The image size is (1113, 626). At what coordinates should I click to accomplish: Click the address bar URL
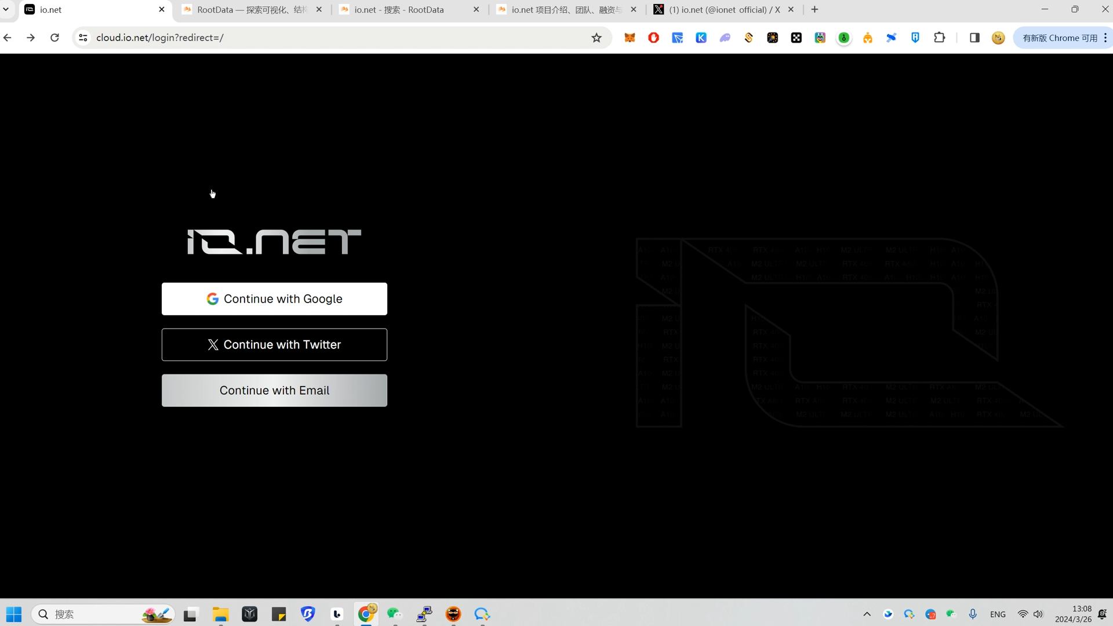point(160,38)
